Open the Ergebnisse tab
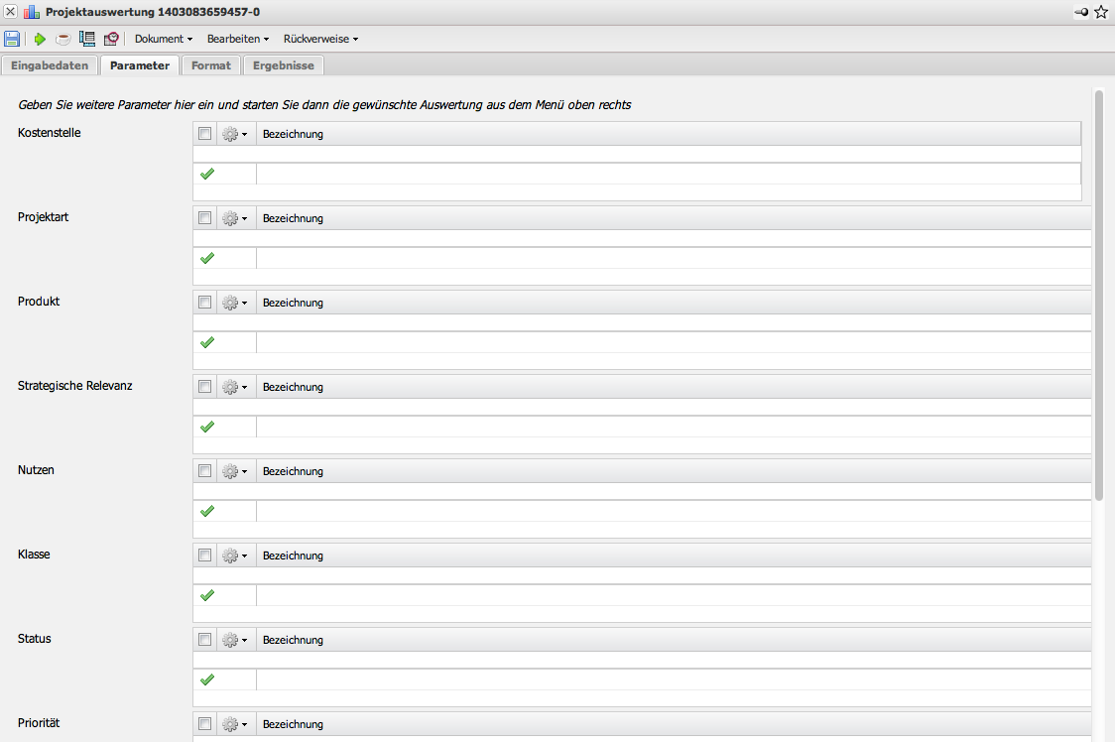The width and height of the screenshot is (1115, 742). click(284, 65)
